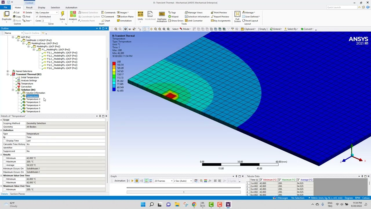Viewport: 371px width, 209px height.
Task: Click the red 200 color band in legend
Action: (x=114, y=63)
